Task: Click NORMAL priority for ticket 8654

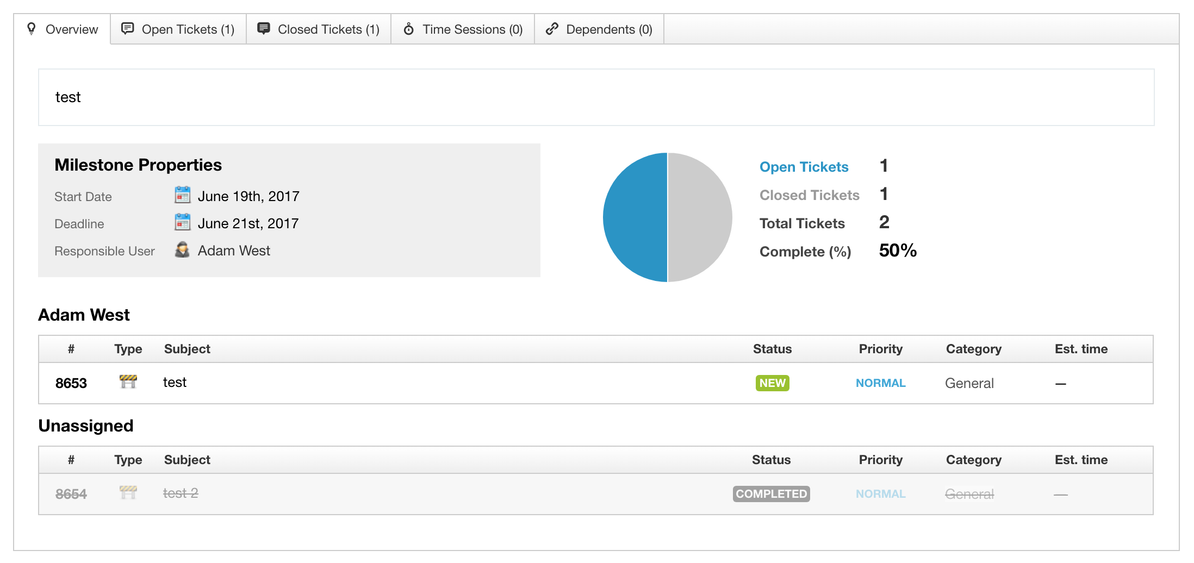Action: click(x=880, y=494)
